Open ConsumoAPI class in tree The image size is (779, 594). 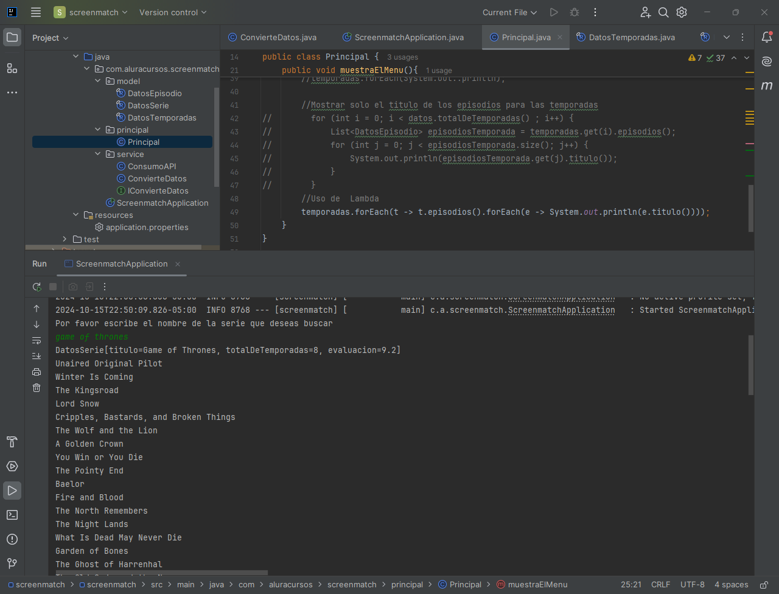[152, 166]
